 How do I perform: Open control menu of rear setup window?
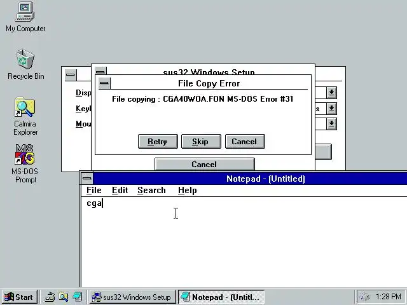(x=71, y=75)
